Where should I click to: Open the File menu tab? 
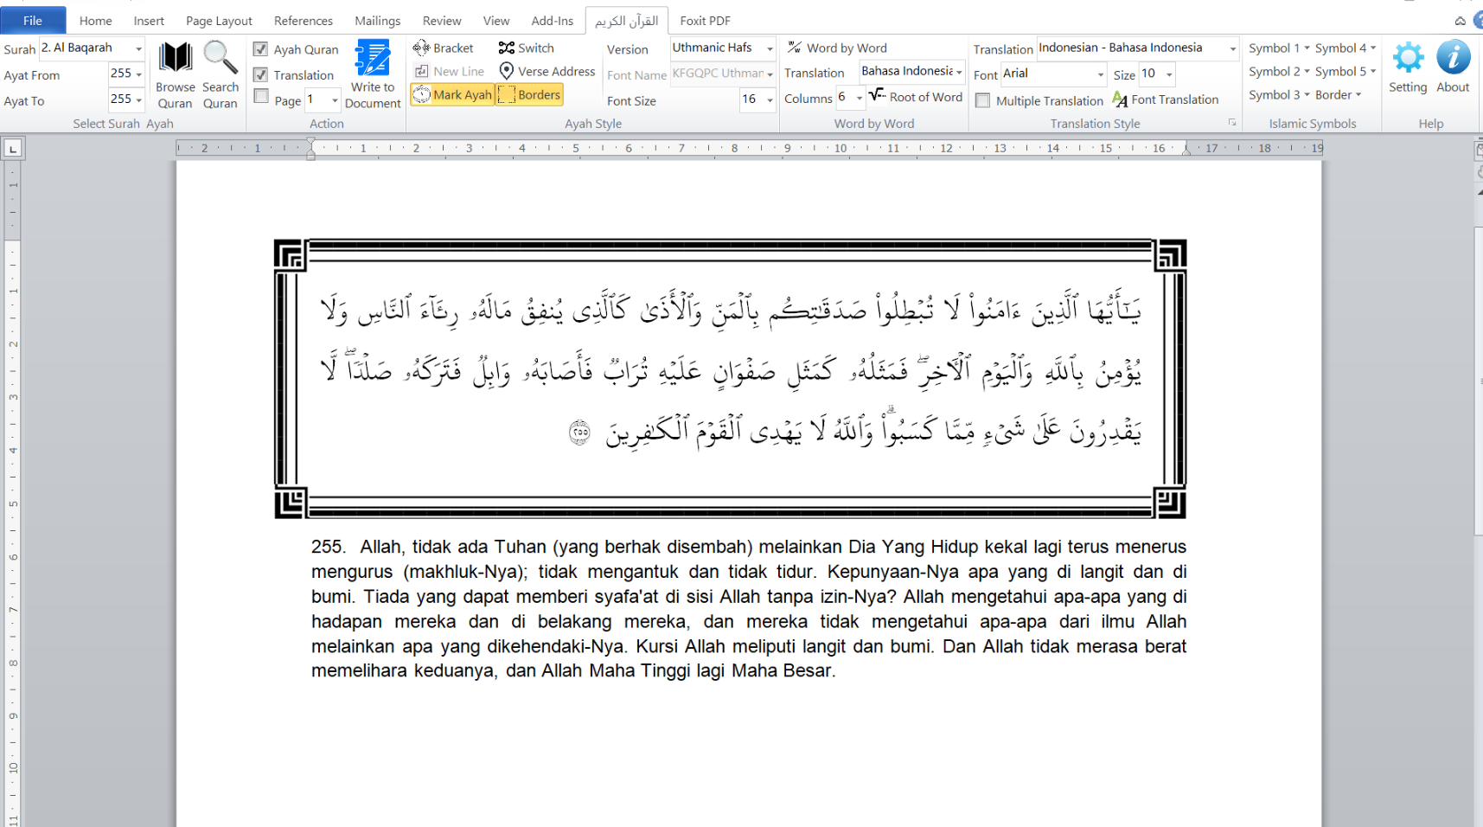33,20
